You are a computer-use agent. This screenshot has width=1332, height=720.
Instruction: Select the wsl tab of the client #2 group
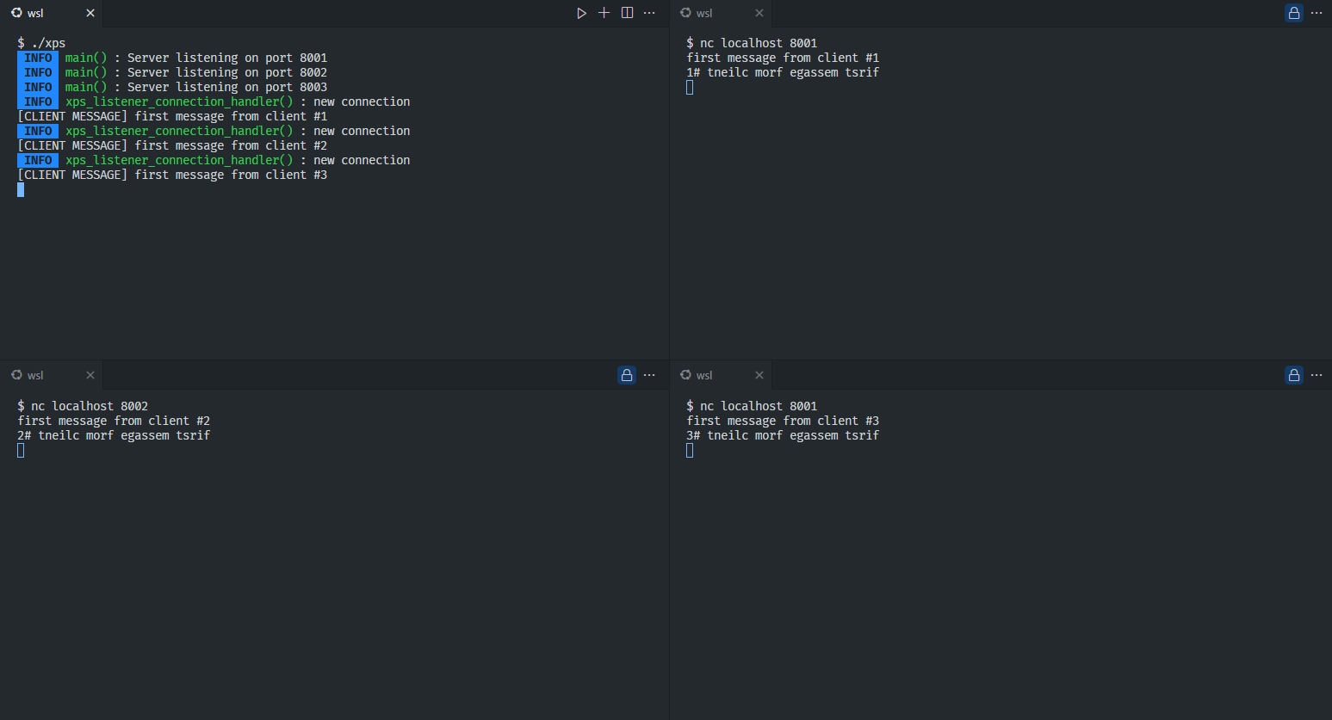point(51,375)
